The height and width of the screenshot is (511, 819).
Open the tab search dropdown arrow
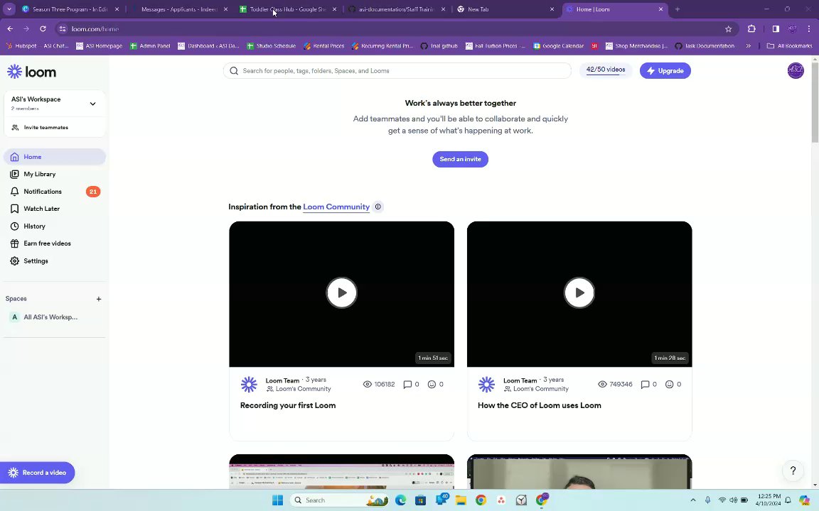[x=9, y=9]
